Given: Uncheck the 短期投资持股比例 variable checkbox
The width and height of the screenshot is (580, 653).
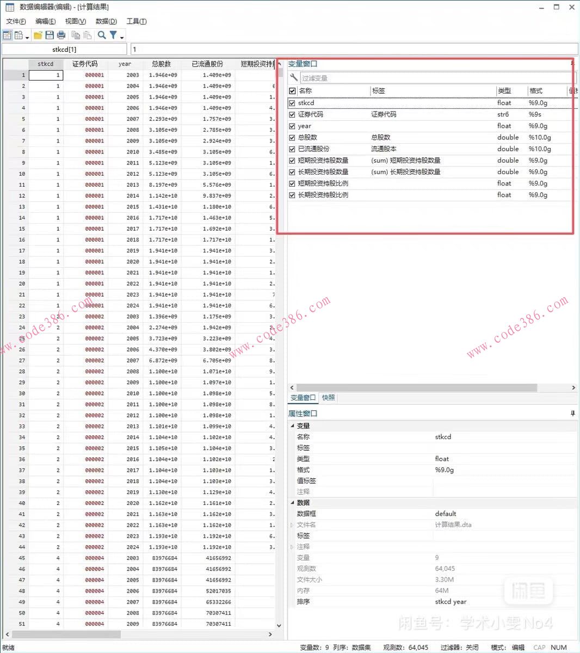Looking at the screenshot, I should (x=292, y=183).
